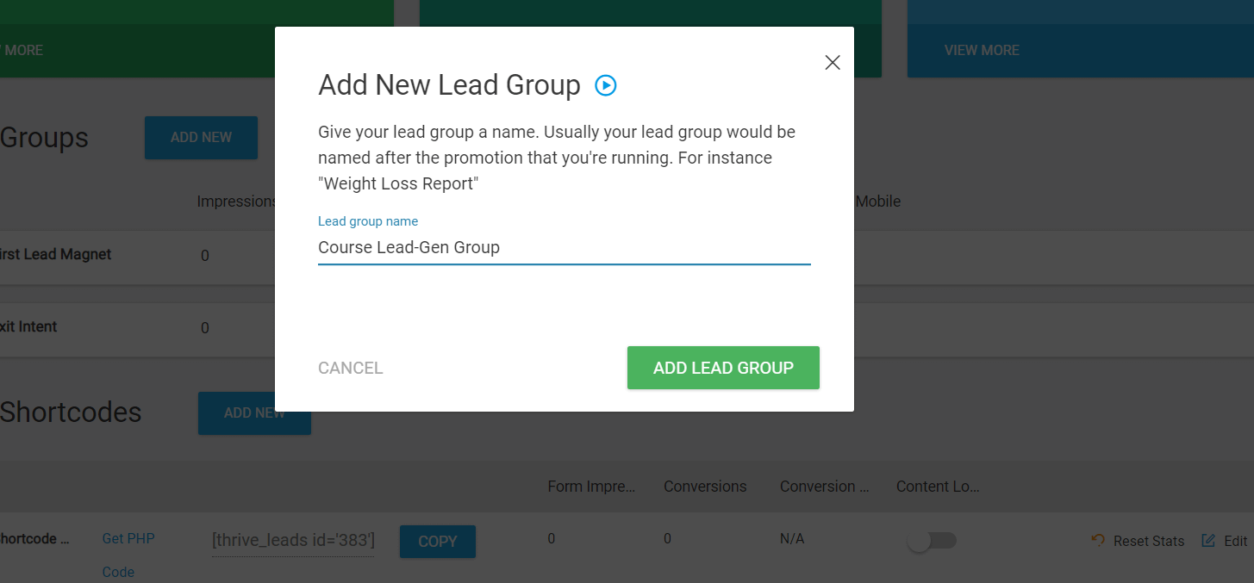Click the Lead group name text field
Viewport: 1254px width, 583px height.
[x=564, y=247]
